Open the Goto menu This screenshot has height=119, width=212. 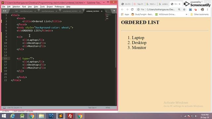[x=36, y=7]
